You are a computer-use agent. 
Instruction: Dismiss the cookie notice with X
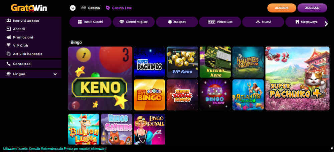coord(332,148)
